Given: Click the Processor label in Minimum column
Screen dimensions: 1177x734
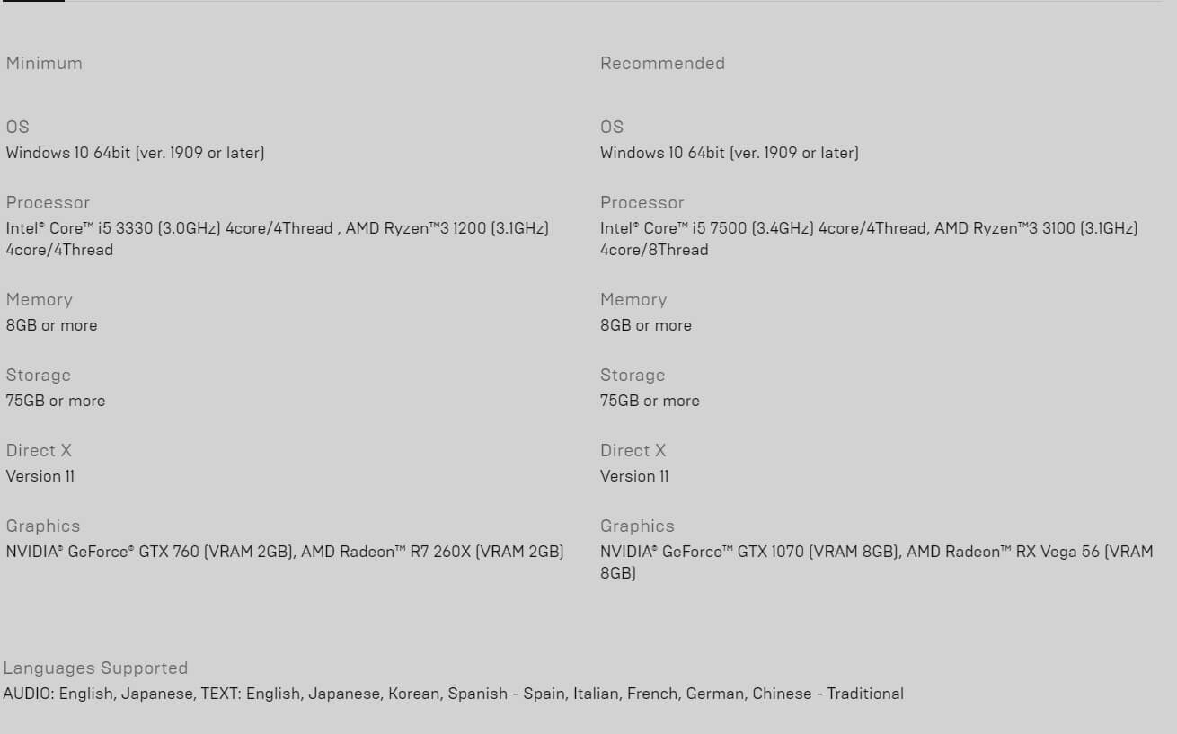Looking at the screenshot, I should pyautogui.click(x=48, y=203).
